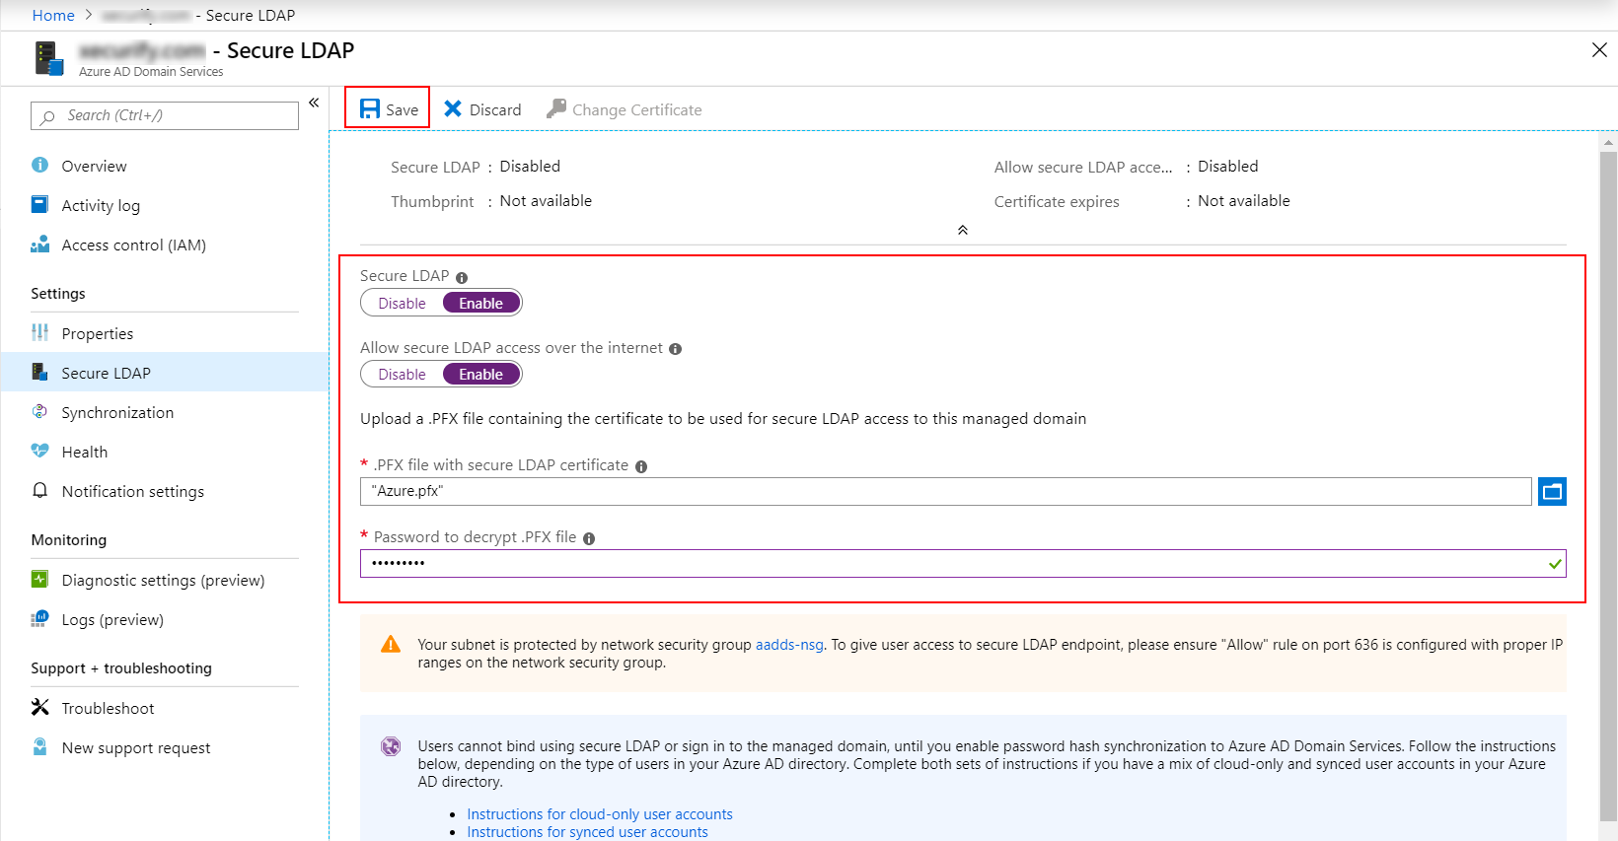The image size is (1618, 841).
Task: Enable secure LDAP access over internet
Action: [x=481, y=374]
